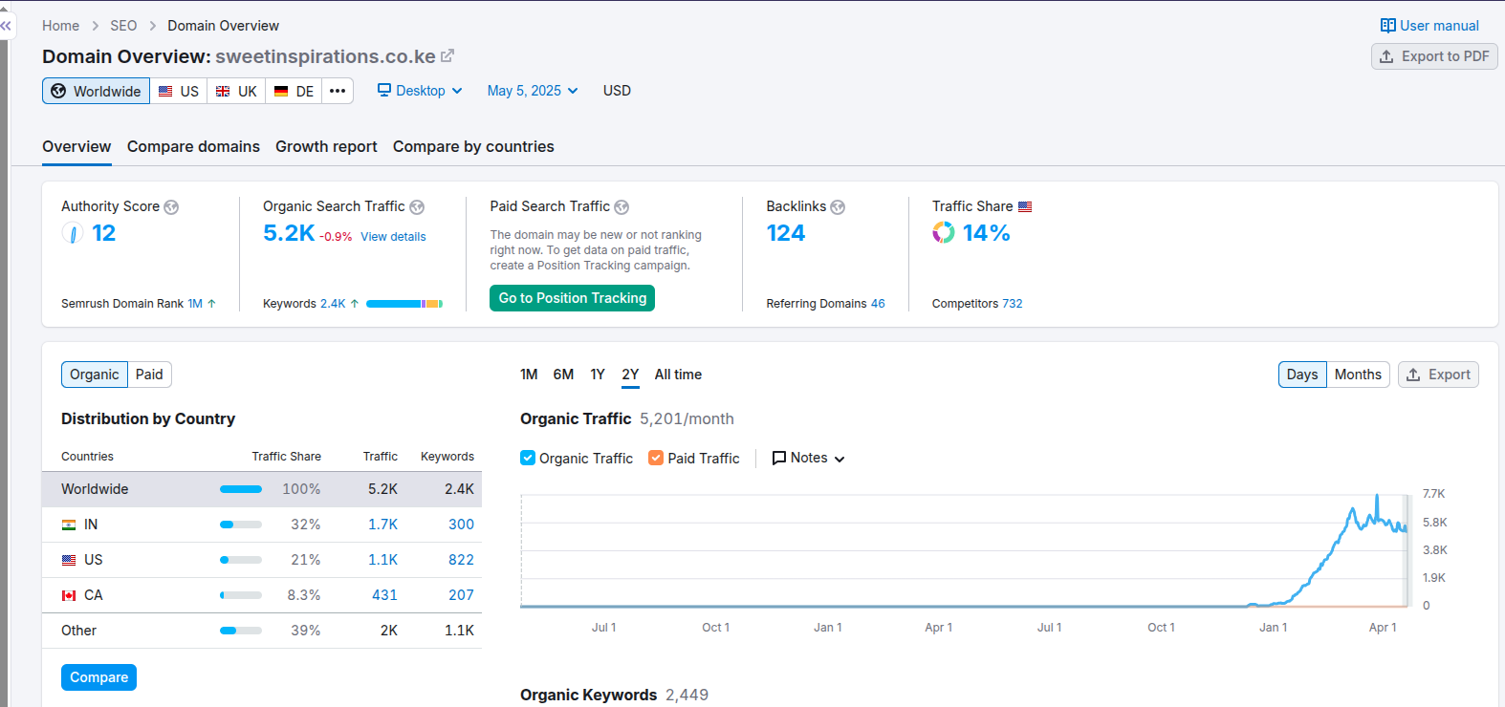Image resolution: width=1505 pixels, height=707 pixels.
Task: Select the All time range tab
Action: pyautogui.click(x=678, y=375)
